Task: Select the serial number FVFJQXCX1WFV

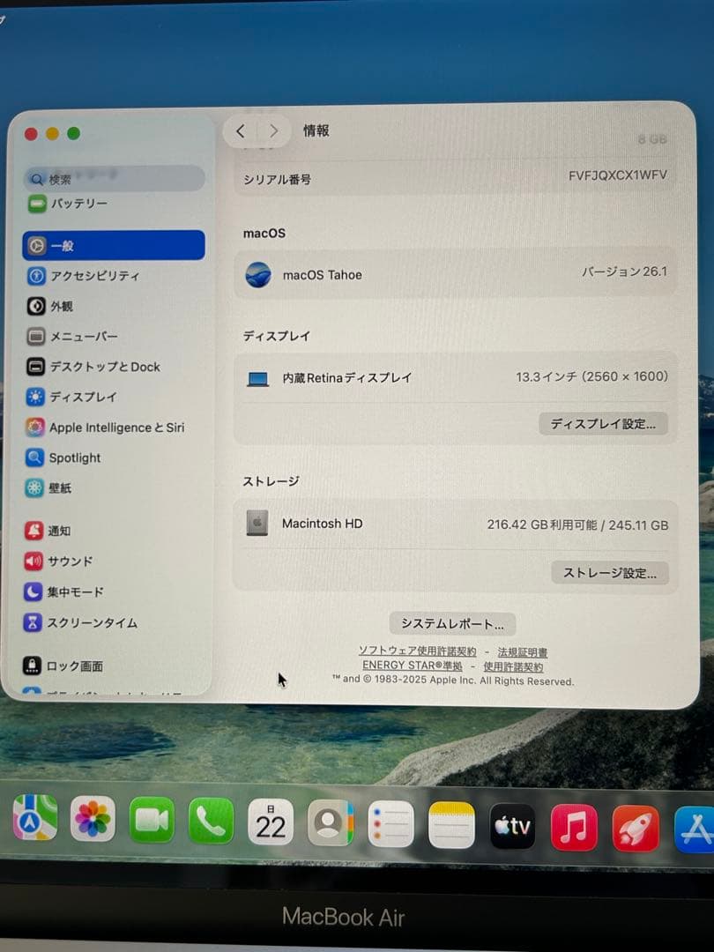Action: (x=617, y=175)
